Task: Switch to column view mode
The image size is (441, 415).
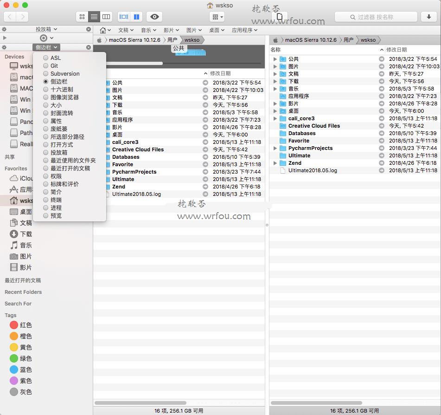Action: click(x=106, y=17)
